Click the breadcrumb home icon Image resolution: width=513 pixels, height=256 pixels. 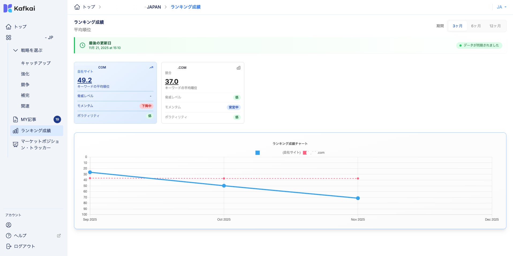pos(77,7)
